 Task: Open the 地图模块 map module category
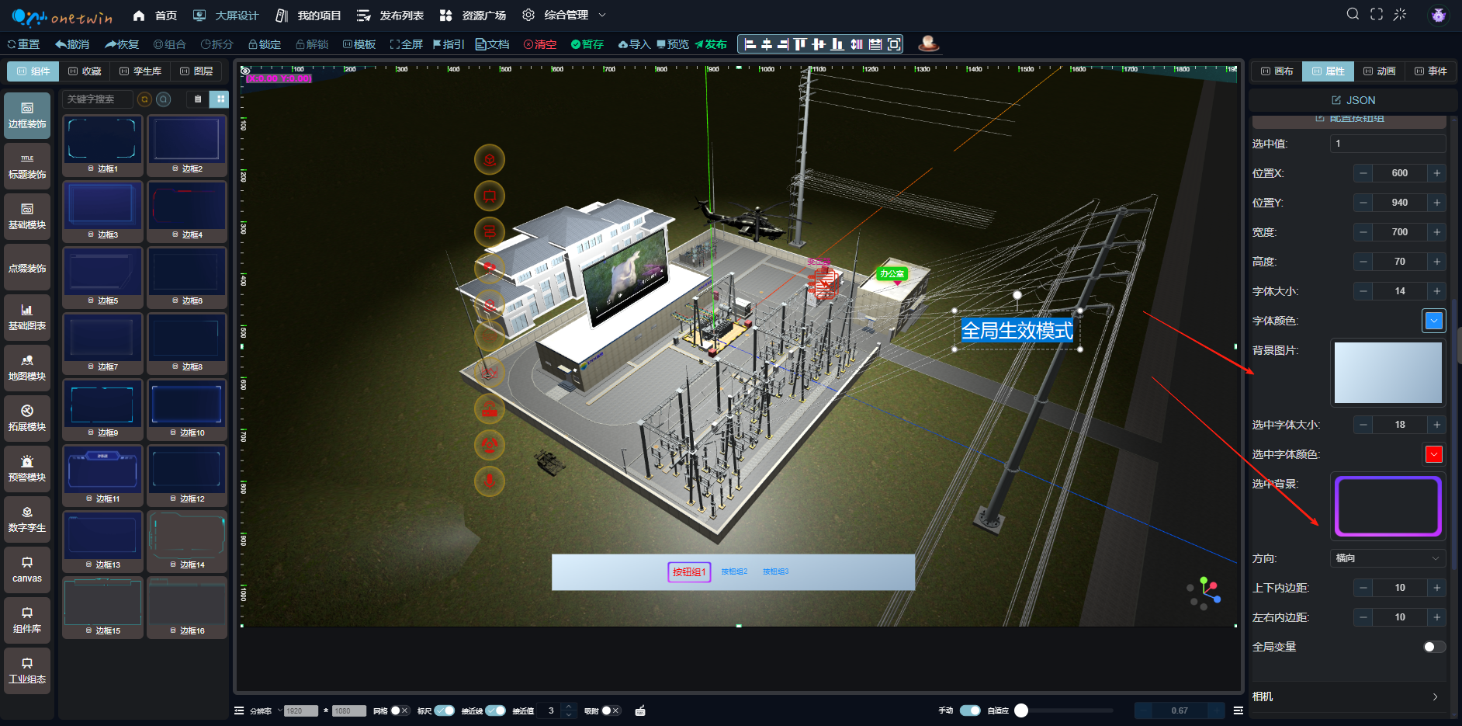[27, 367]
